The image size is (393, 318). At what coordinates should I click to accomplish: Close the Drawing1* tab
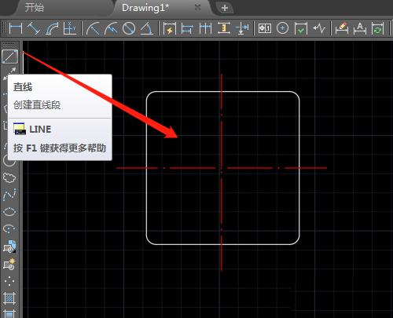point(197,8)
